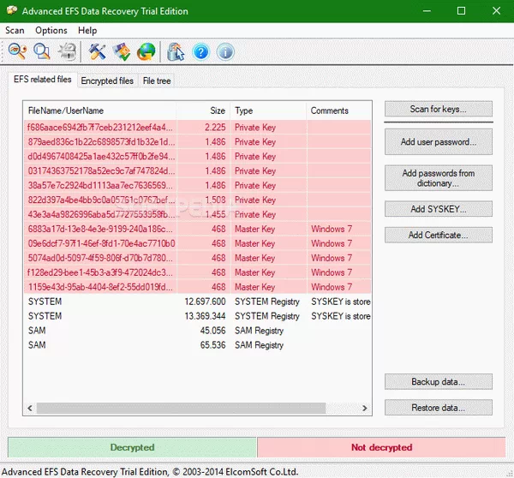Open the Scan menu
Image resolution: width=514 pixels, height=478 pixels.
pos(15,31)
